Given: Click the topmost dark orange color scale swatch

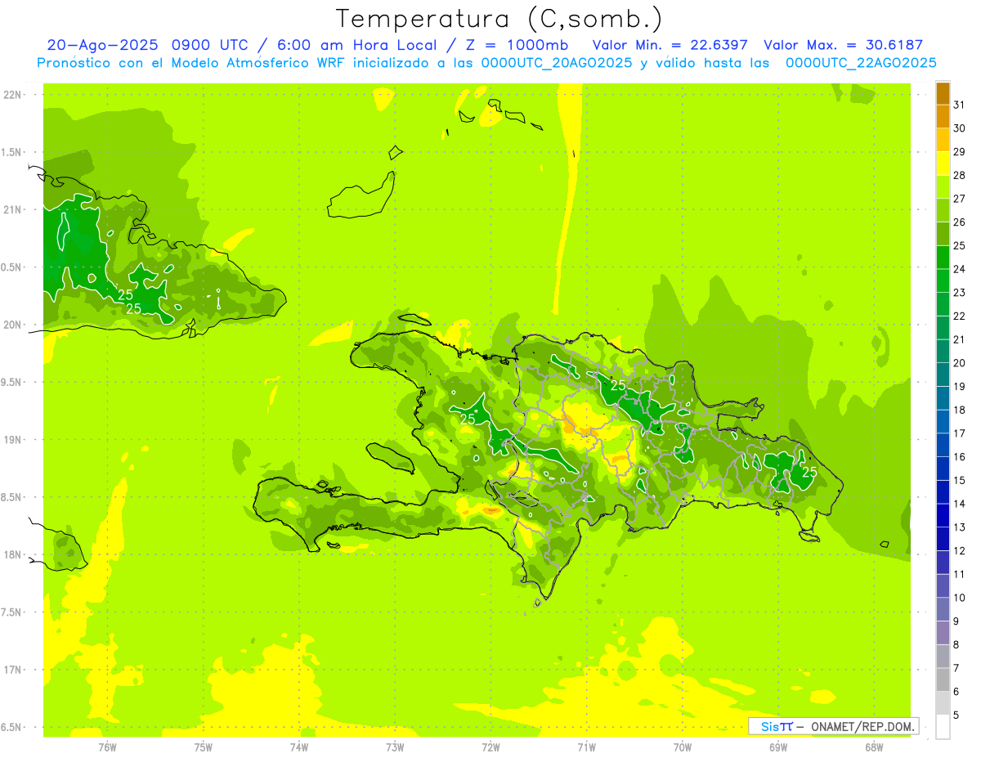Looking at the screenshot, I should [x=943, y=94].
